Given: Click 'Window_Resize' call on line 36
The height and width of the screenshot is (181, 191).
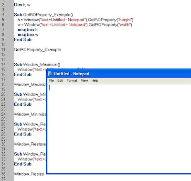Looking at the screenshot, I should tap(29, 174).
